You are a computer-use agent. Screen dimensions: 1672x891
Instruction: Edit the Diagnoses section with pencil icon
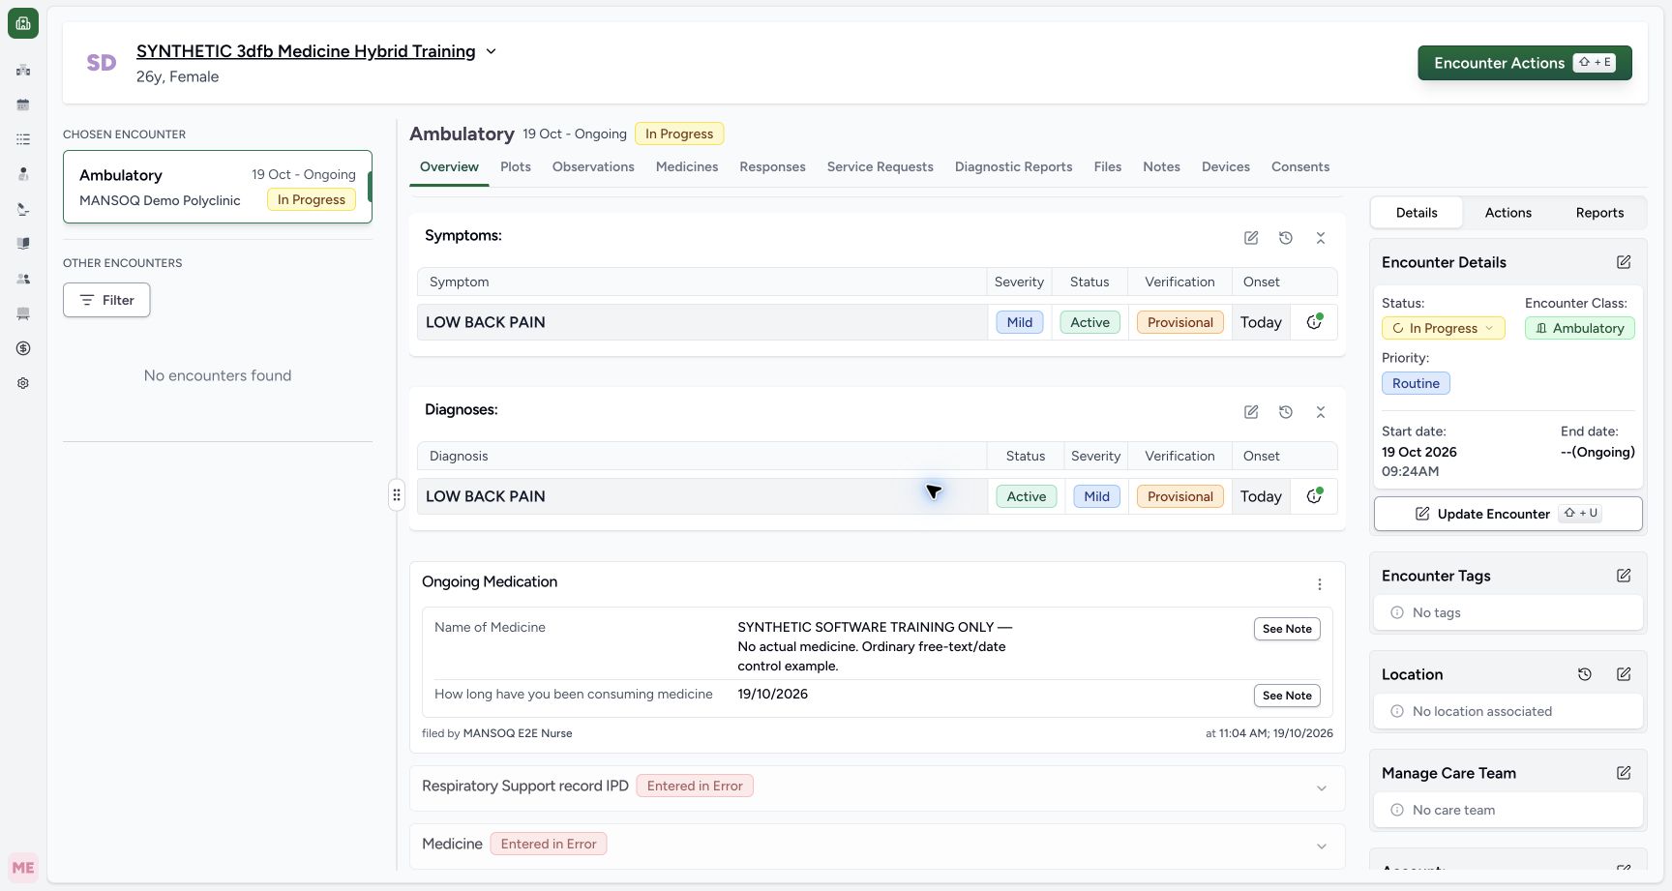click(1251, 412)
